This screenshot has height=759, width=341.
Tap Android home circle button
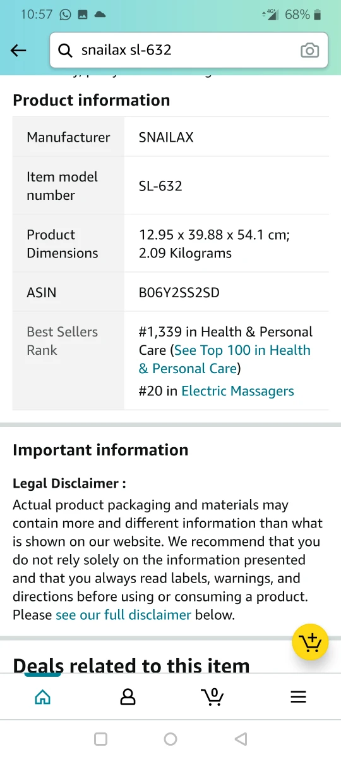tap(170, 739)
